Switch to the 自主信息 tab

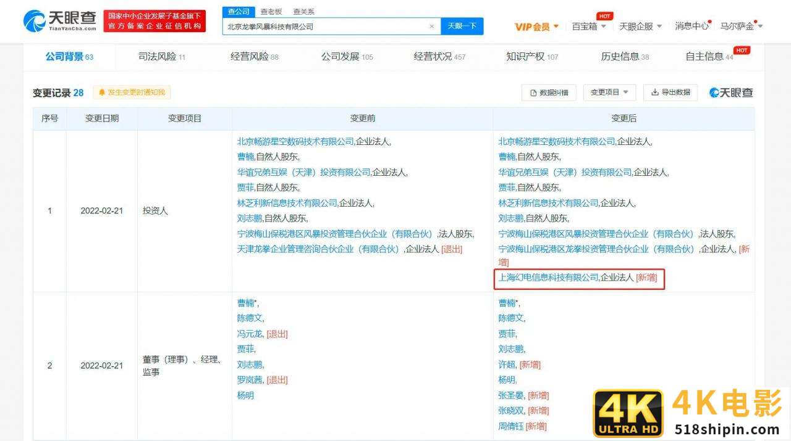click(709, 57)
